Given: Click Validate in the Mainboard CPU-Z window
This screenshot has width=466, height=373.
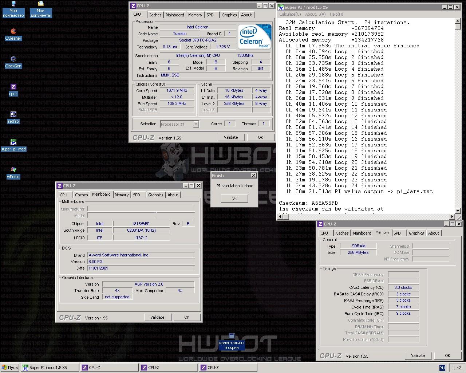Looking at the screenshot, I should click(x=157, y=317).
